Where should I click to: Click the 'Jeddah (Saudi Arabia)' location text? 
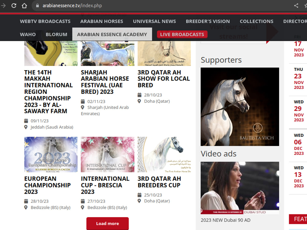[52, 127]
